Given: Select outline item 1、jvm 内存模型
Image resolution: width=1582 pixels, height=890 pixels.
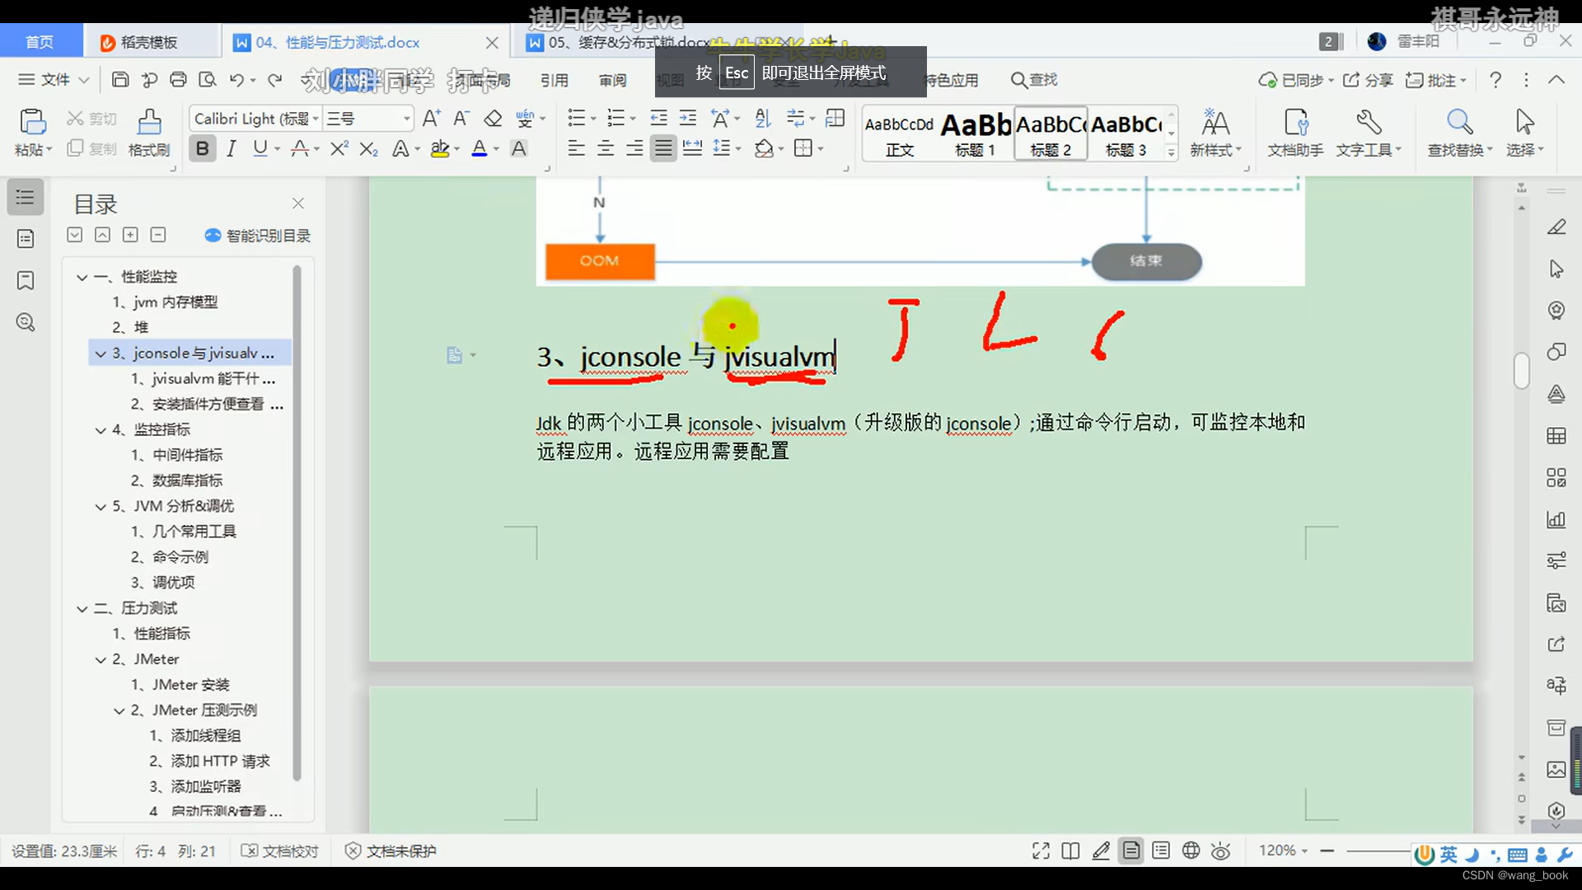Looking at the screenshot, I should 165,302.
